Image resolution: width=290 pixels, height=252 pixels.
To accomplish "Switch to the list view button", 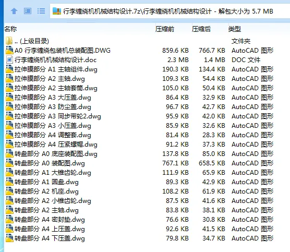I will [x=41, y=11].
